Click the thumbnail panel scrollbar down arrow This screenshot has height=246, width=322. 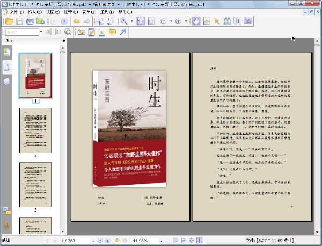coord(63,232)
